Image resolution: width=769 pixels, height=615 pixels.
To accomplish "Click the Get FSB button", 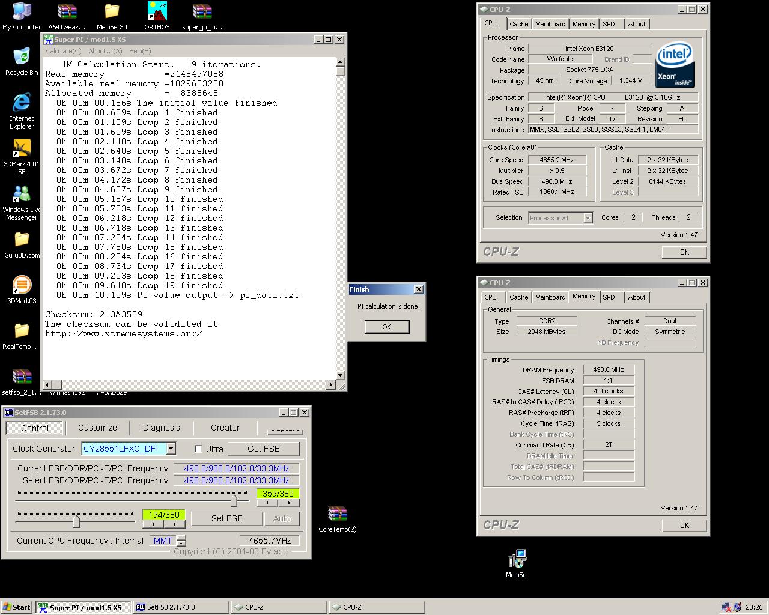I will tap(264, 449).
